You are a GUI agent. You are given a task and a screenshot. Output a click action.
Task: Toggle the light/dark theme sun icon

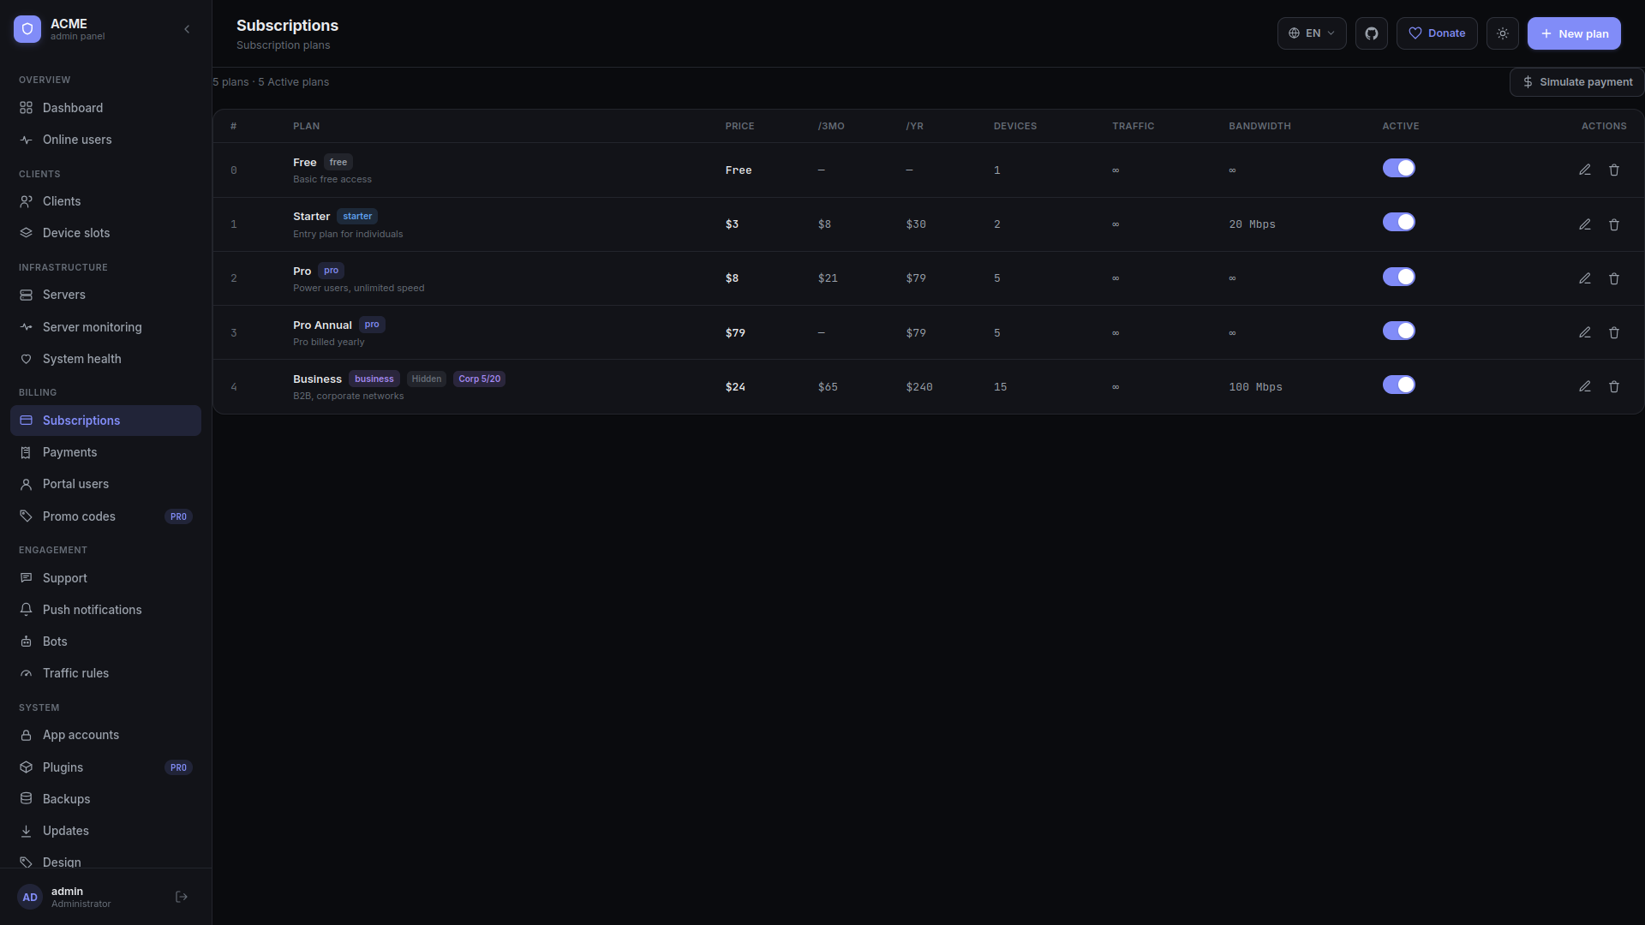click(x=1503, y=33)
